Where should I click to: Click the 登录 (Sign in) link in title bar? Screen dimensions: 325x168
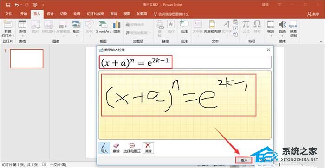(x=265, y=4)
